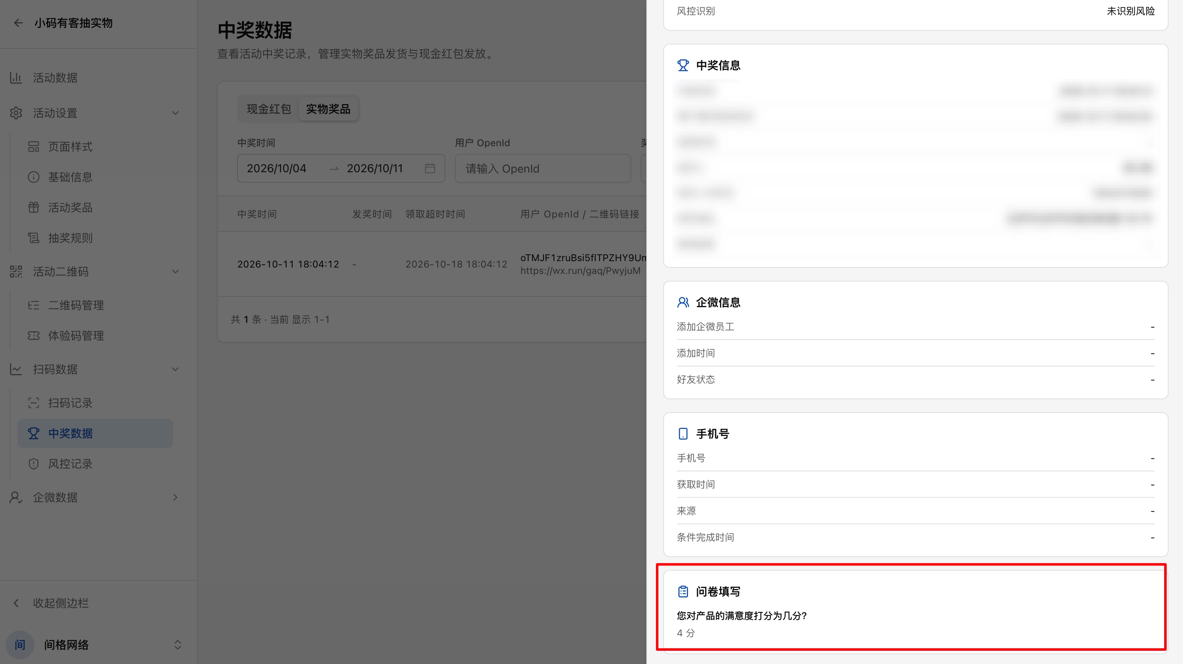Click the 中奖时间 cell 2026-10-11 18:04:12
Viewport: 1183px width, 664px height.
(x=288, y=264)
